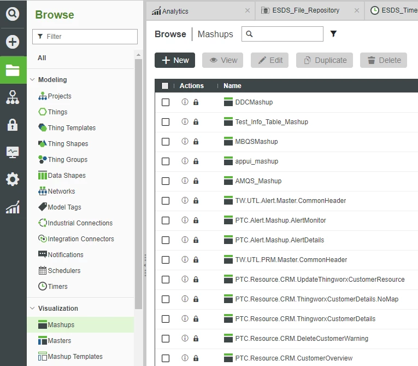The width and height of the screenshot is (418, 366).
Task: Open Industrial Connections in Modeling
Action: point(75,223)
